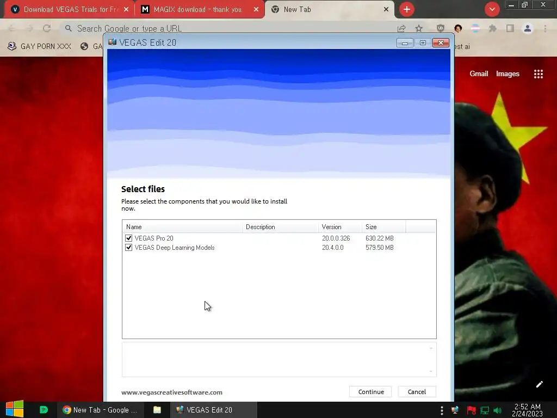Bookmark this page with the star icon
Viewport: 557px width, 418px height.
tap(419, 28)
